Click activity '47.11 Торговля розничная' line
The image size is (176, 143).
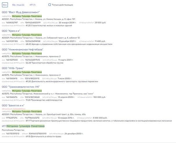[99, 121]
